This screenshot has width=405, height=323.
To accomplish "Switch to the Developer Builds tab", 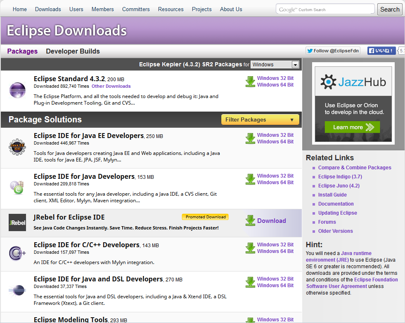I will tap(73, 51).
